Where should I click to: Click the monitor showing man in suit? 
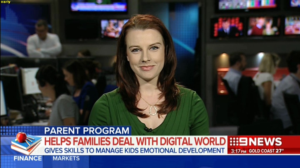(x=227, y=27)
